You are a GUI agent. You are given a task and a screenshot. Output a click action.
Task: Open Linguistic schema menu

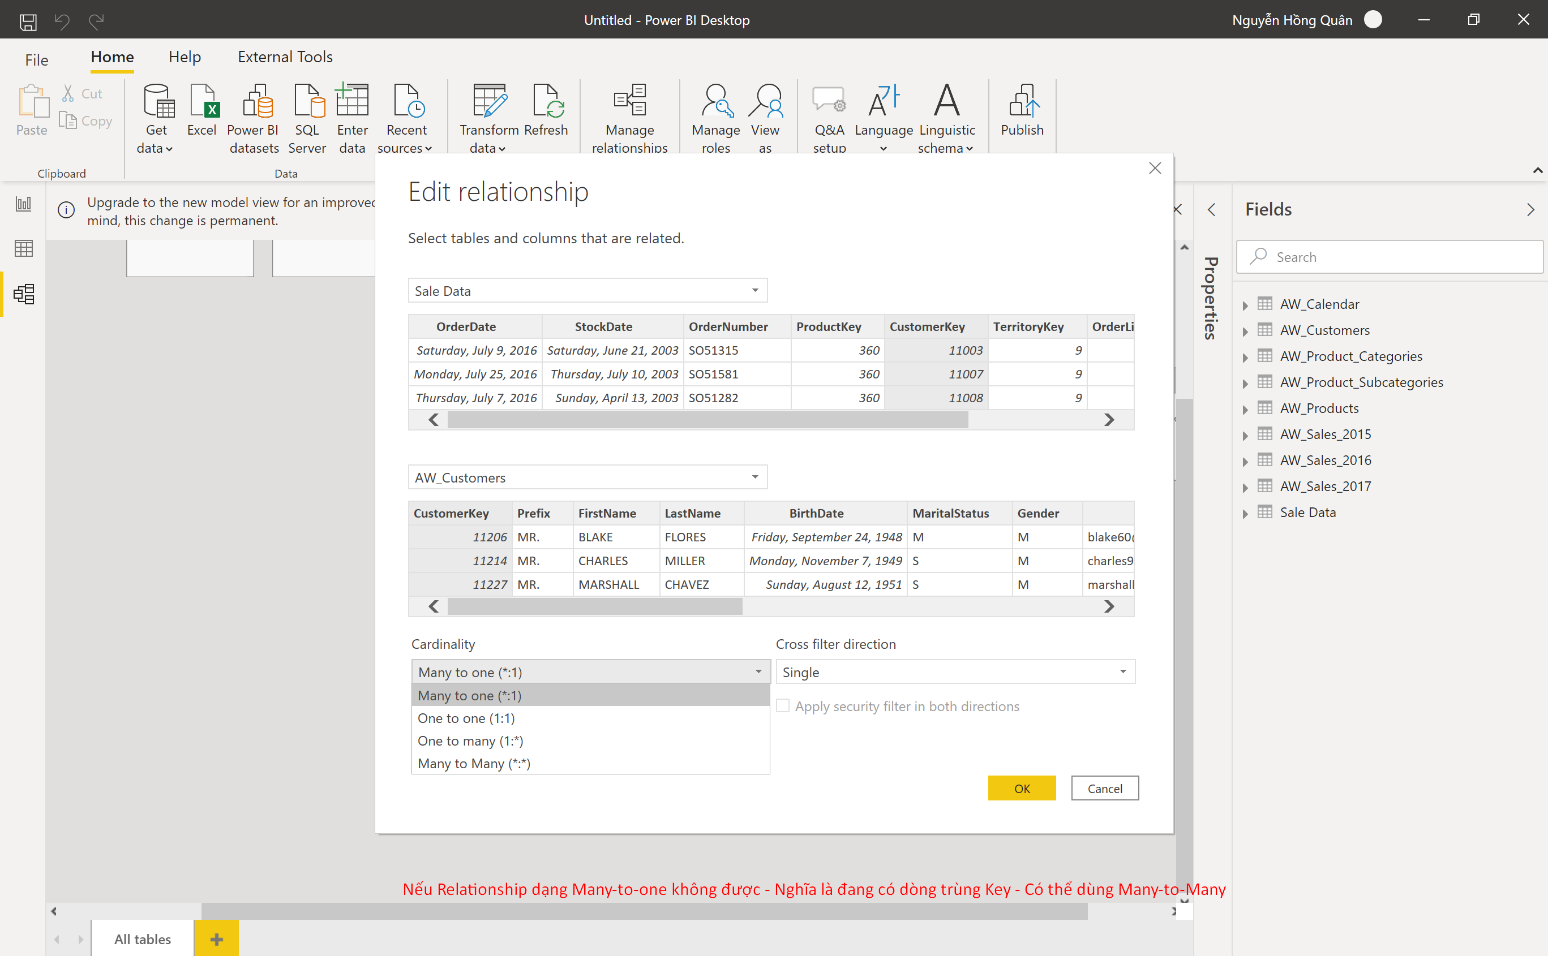click(x=946, y=119)
